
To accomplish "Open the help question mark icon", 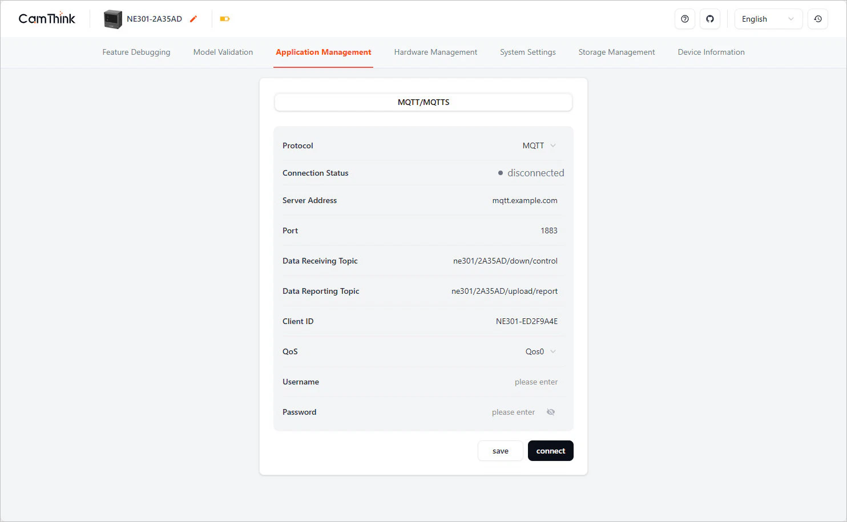I will click(x=685, y=19).
